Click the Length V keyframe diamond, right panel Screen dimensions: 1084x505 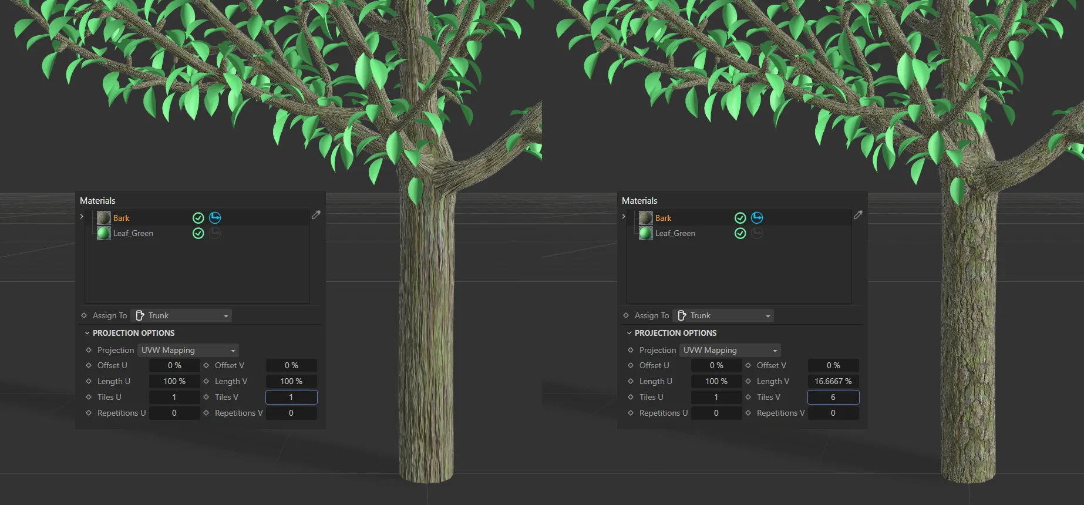coord(748,381)
